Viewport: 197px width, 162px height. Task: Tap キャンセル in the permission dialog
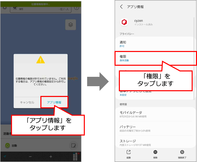pos(27,102)
